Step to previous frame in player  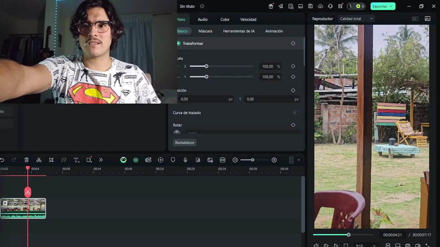pyautogui.click(x=316, y=246)
